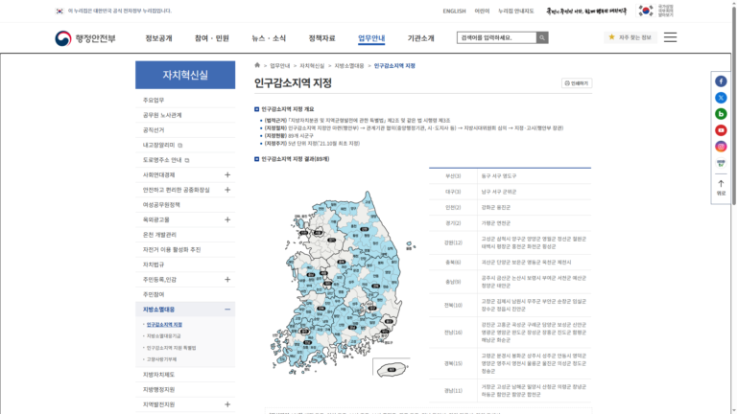Open the red YouTube icon
The height and width of the screenshot is (414, 737).
[x=721, y=130]
